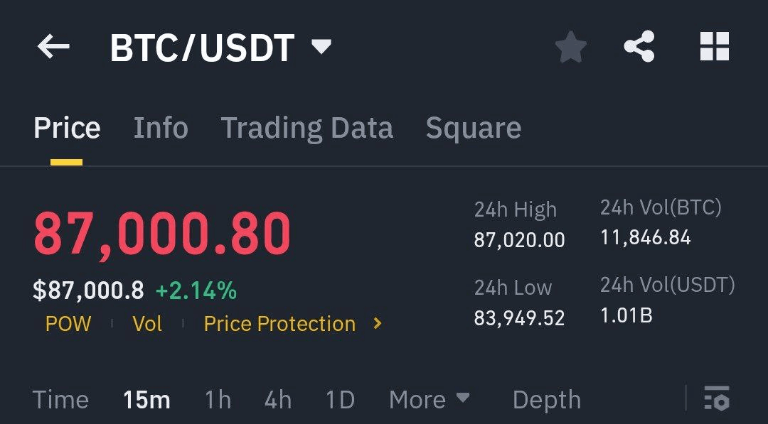The image size is (768, 424).
Task: Choose the 1D chart interval
Action: click(x=340, y=400)
